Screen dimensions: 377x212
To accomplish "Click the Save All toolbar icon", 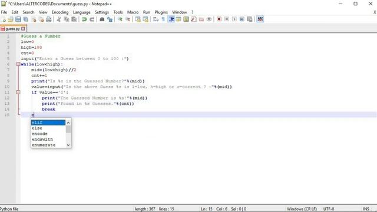I will [26, 19].
